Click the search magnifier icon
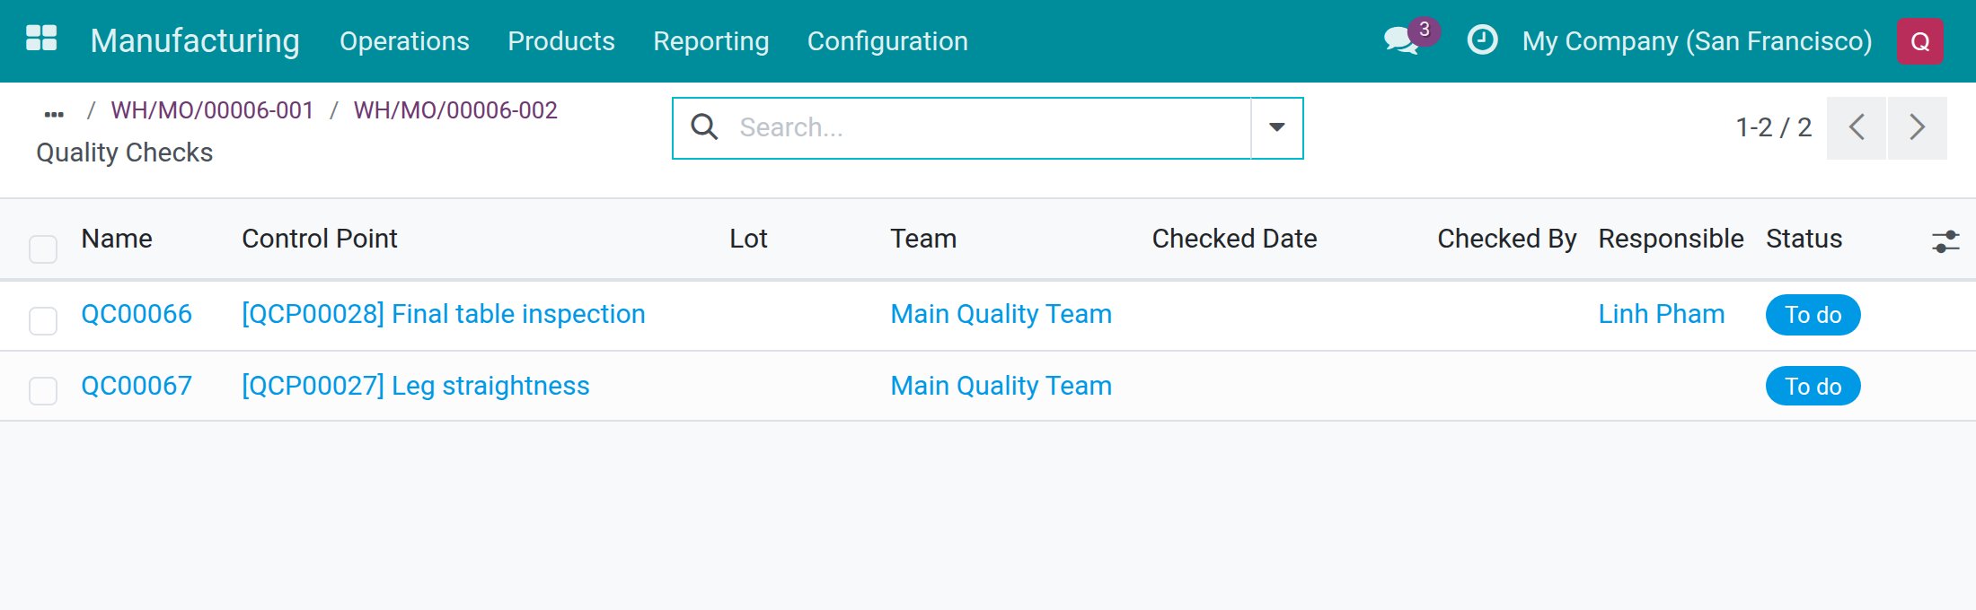 [704, 127]
